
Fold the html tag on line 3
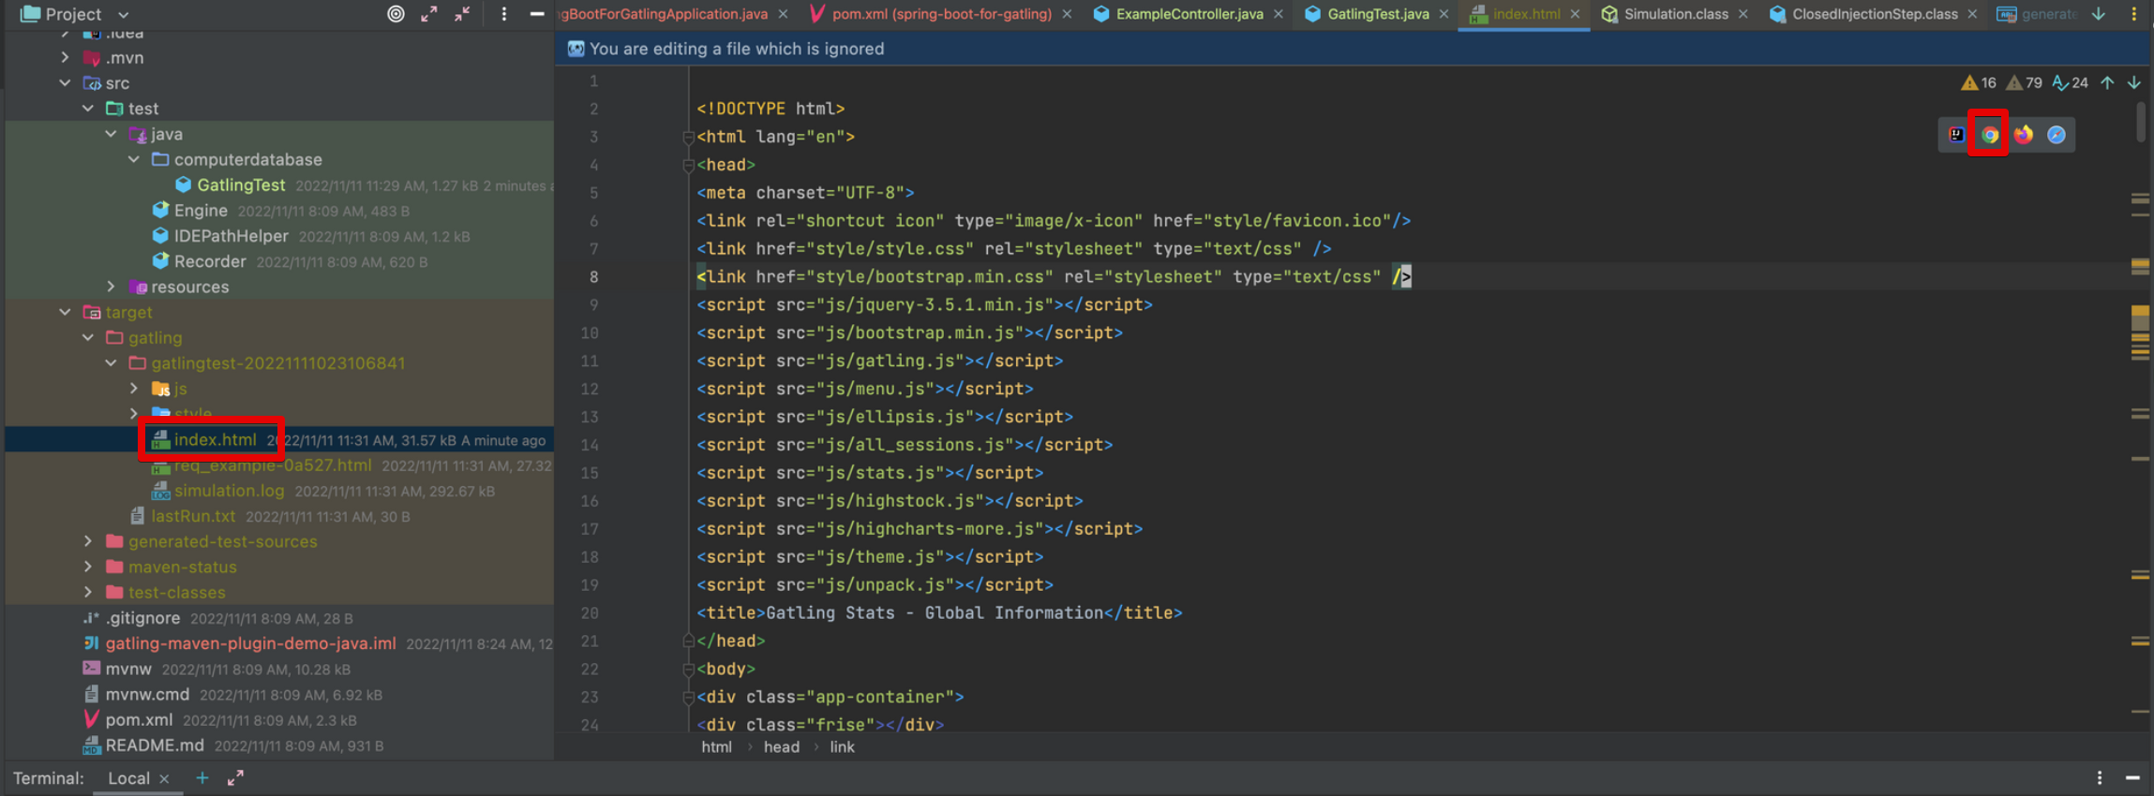pyautogui.click(x=688, y=138)
